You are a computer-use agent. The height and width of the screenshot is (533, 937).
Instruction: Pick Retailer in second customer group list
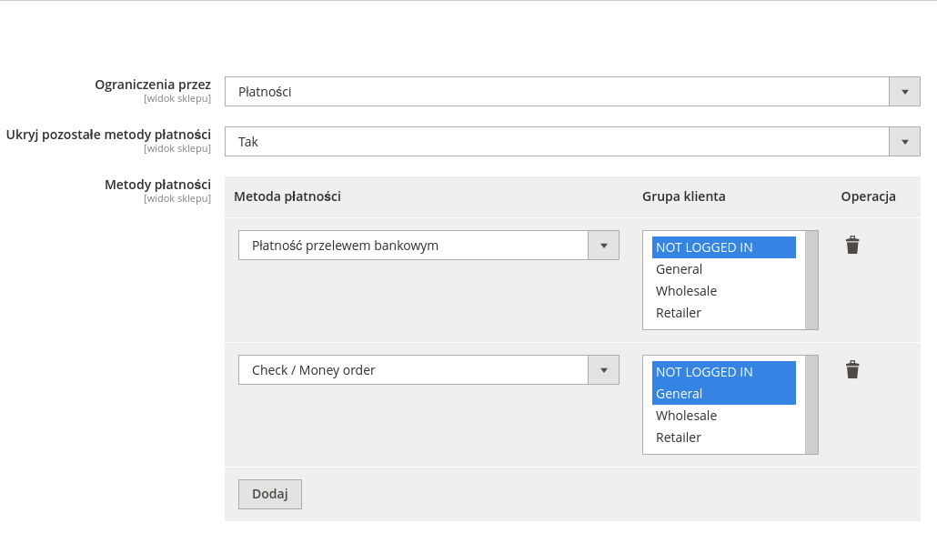pos(723,437)
